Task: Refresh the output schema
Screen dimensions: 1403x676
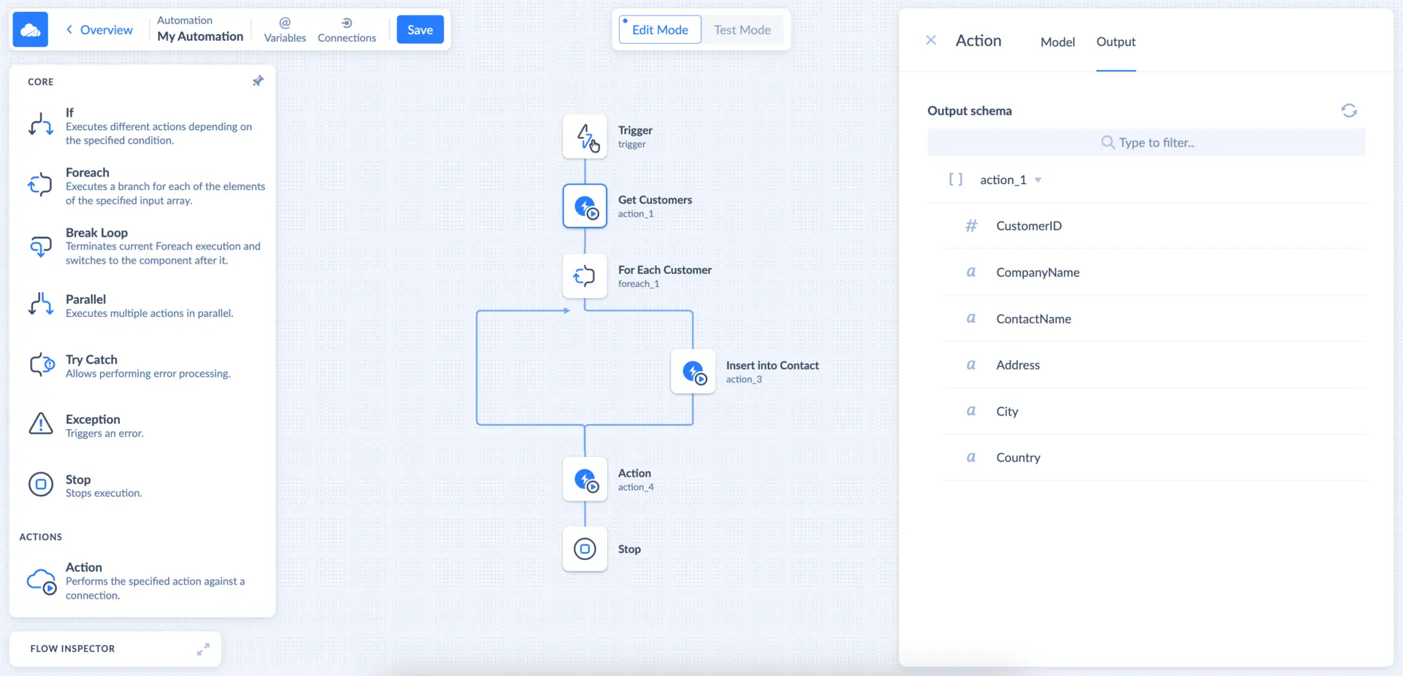Action: [x=1349, y=110]
